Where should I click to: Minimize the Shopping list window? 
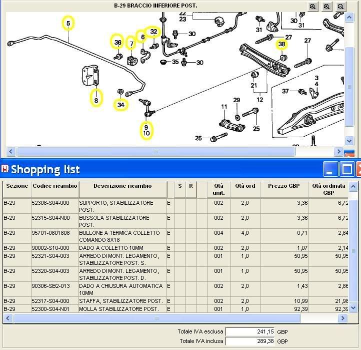pos(330,169)
